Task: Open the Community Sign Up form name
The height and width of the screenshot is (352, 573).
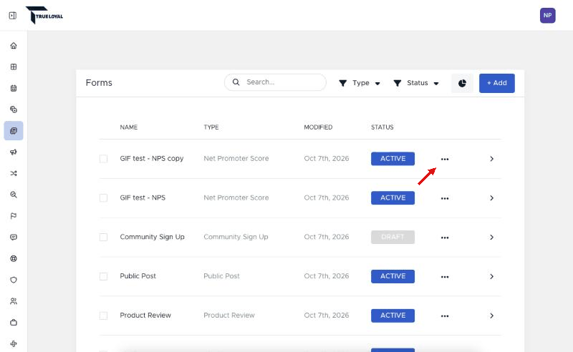Action: [152, 237]
